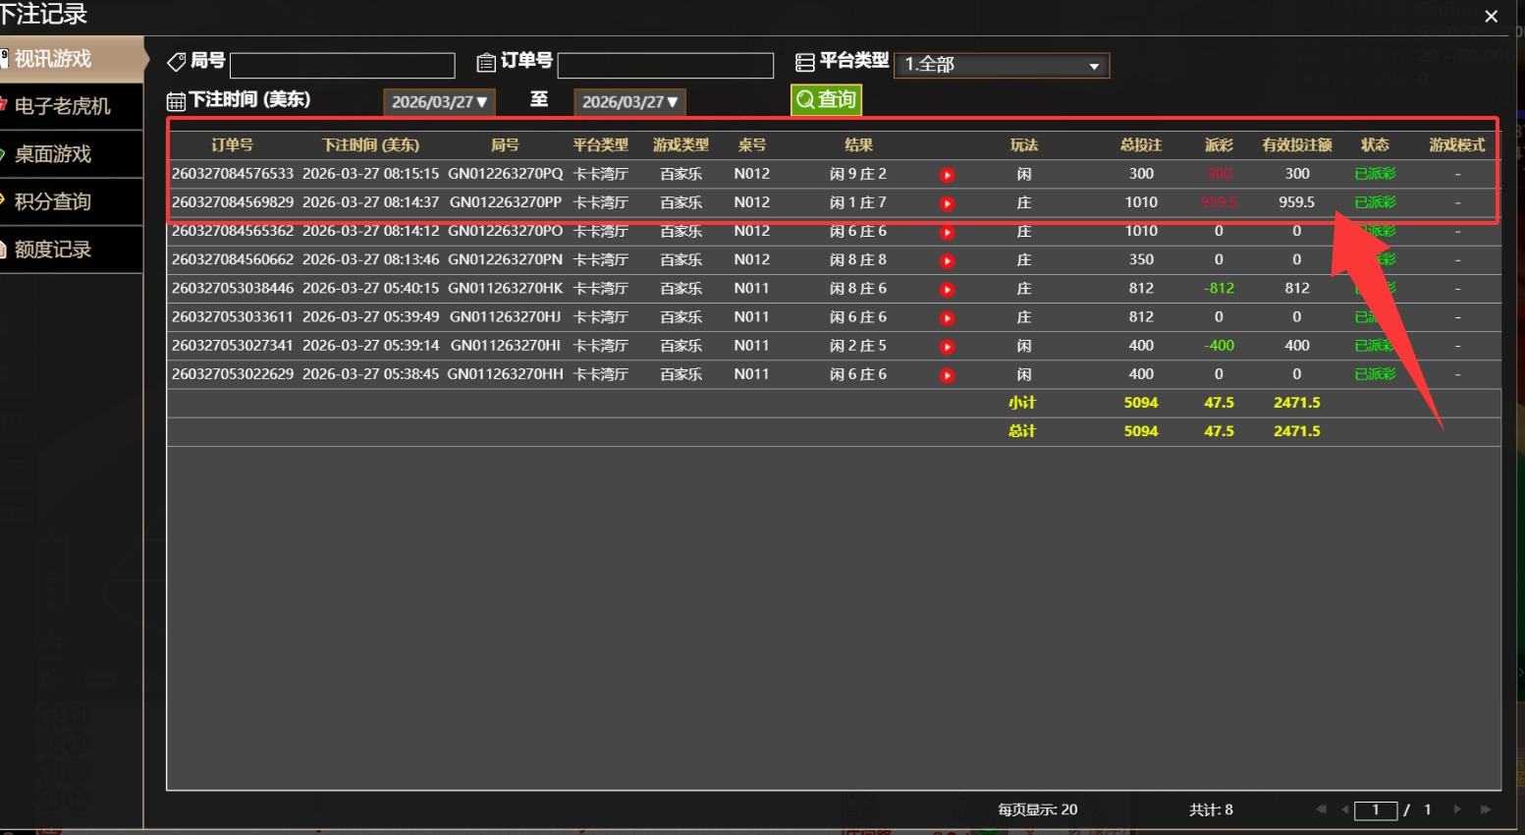
Task: Open 额度记录 in the sidebar
Action: point(53,250)
